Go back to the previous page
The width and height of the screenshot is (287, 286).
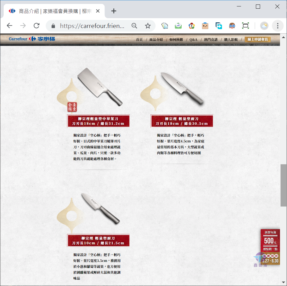click(10, 26)
